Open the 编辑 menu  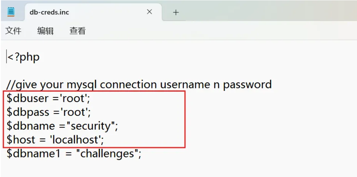click(45, 30)
